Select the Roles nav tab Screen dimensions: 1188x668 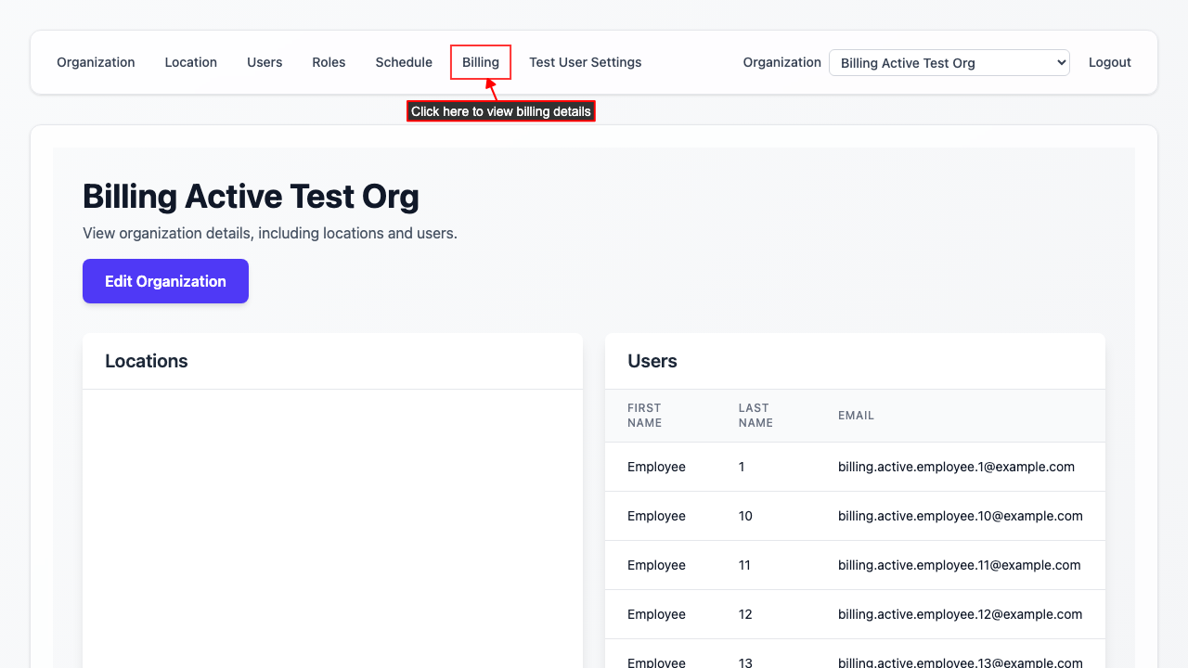click(x=329, y=62)
